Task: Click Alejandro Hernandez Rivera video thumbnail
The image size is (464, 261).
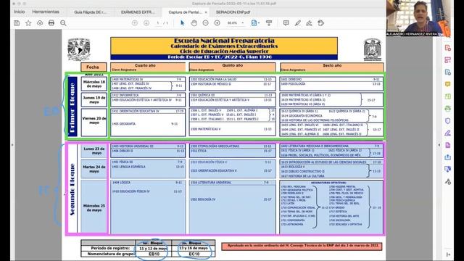Action: (x=419, y=18)
